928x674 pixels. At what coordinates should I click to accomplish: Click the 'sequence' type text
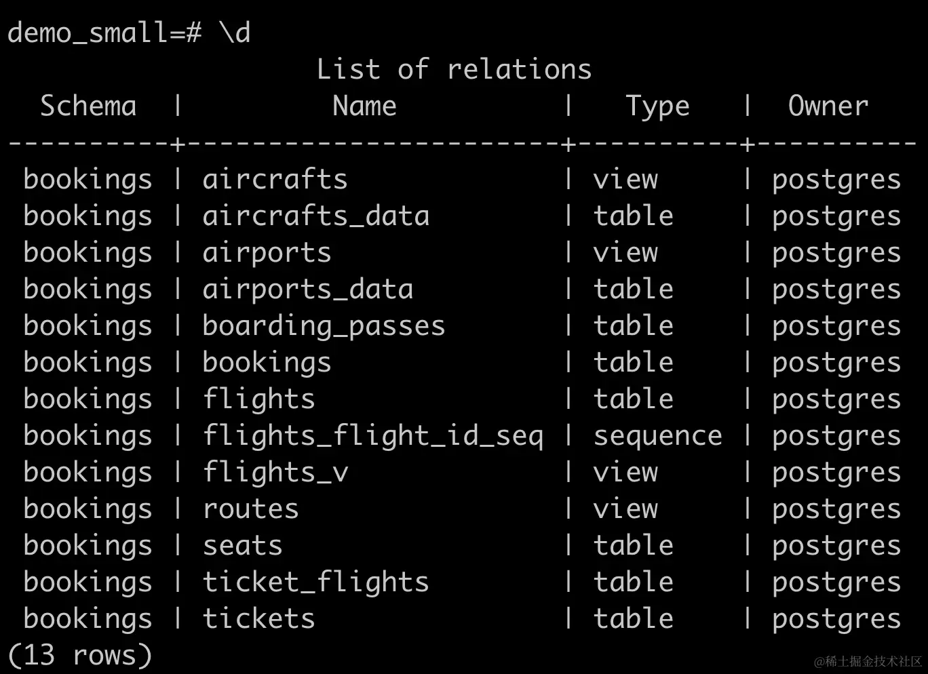[x=657, y=436]
